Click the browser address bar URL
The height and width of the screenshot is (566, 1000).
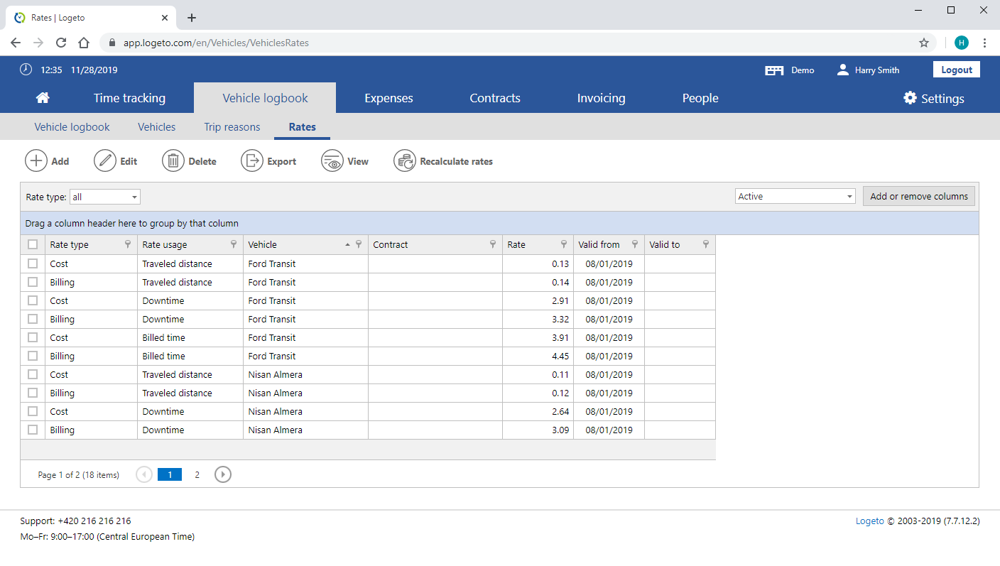pyautogui.click(x=216, y=43)
